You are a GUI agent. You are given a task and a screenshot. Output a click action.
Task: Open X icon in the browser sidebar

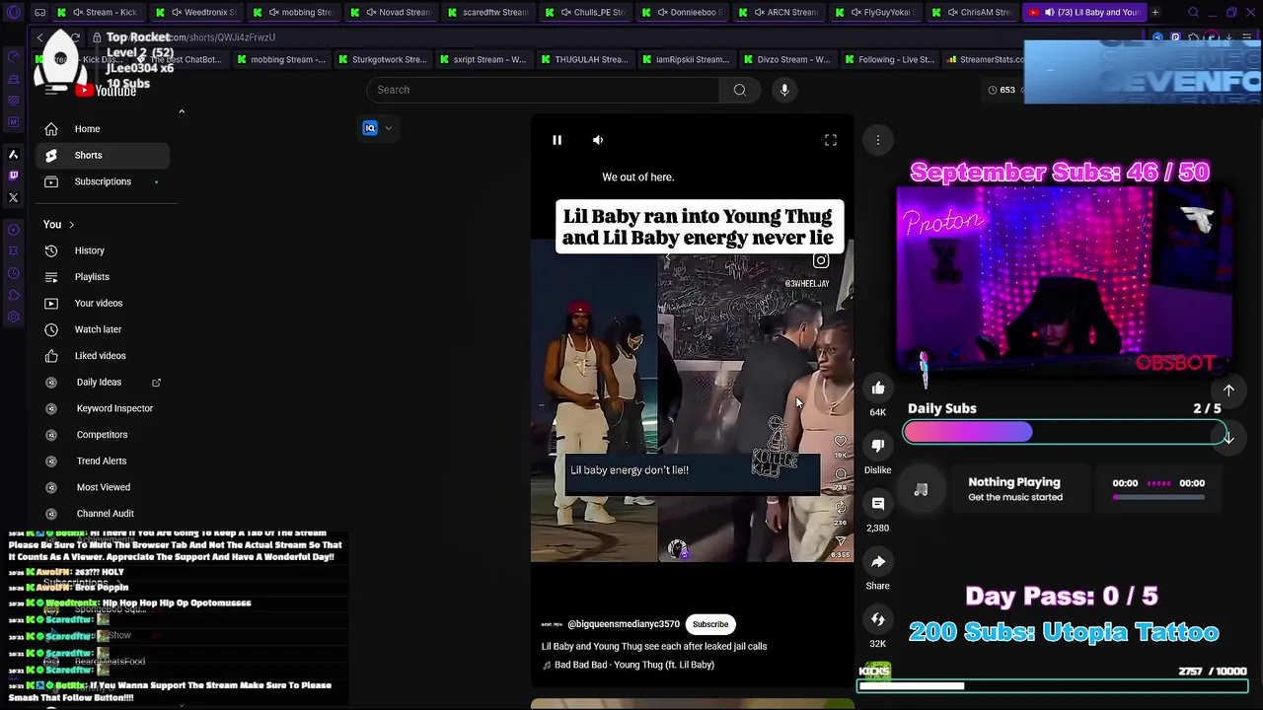14,198
